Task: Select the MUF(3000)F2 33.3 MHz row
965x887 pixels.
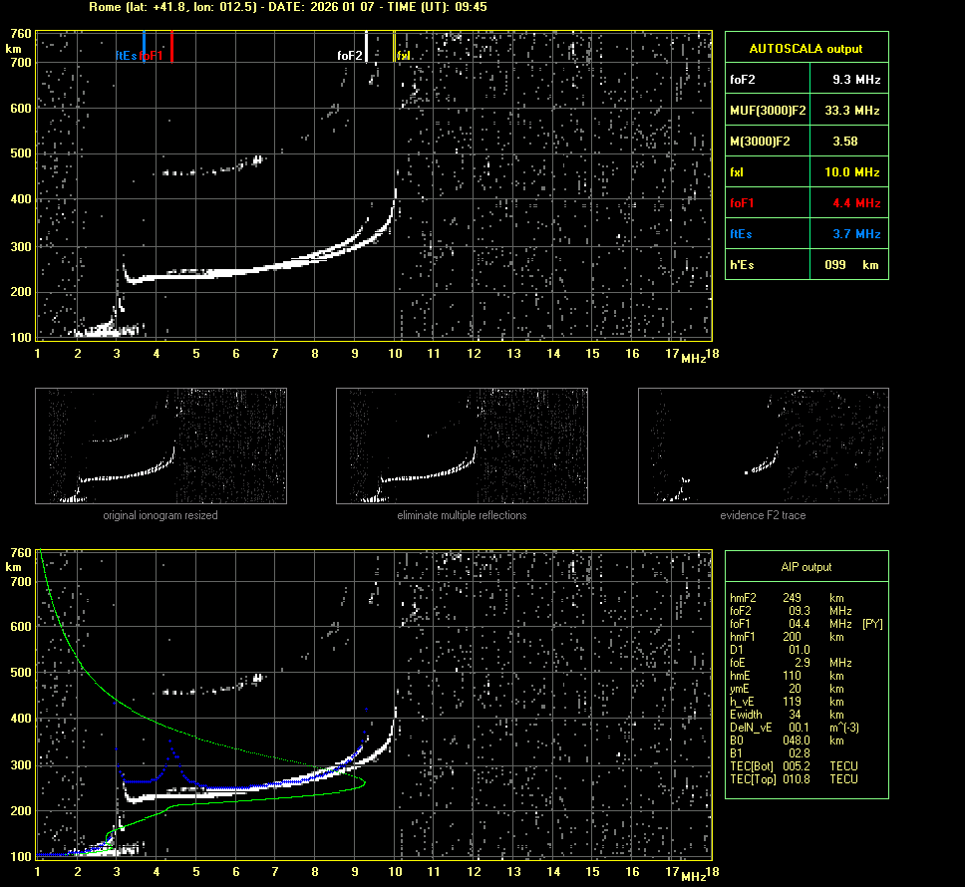Action: point(805,111)
